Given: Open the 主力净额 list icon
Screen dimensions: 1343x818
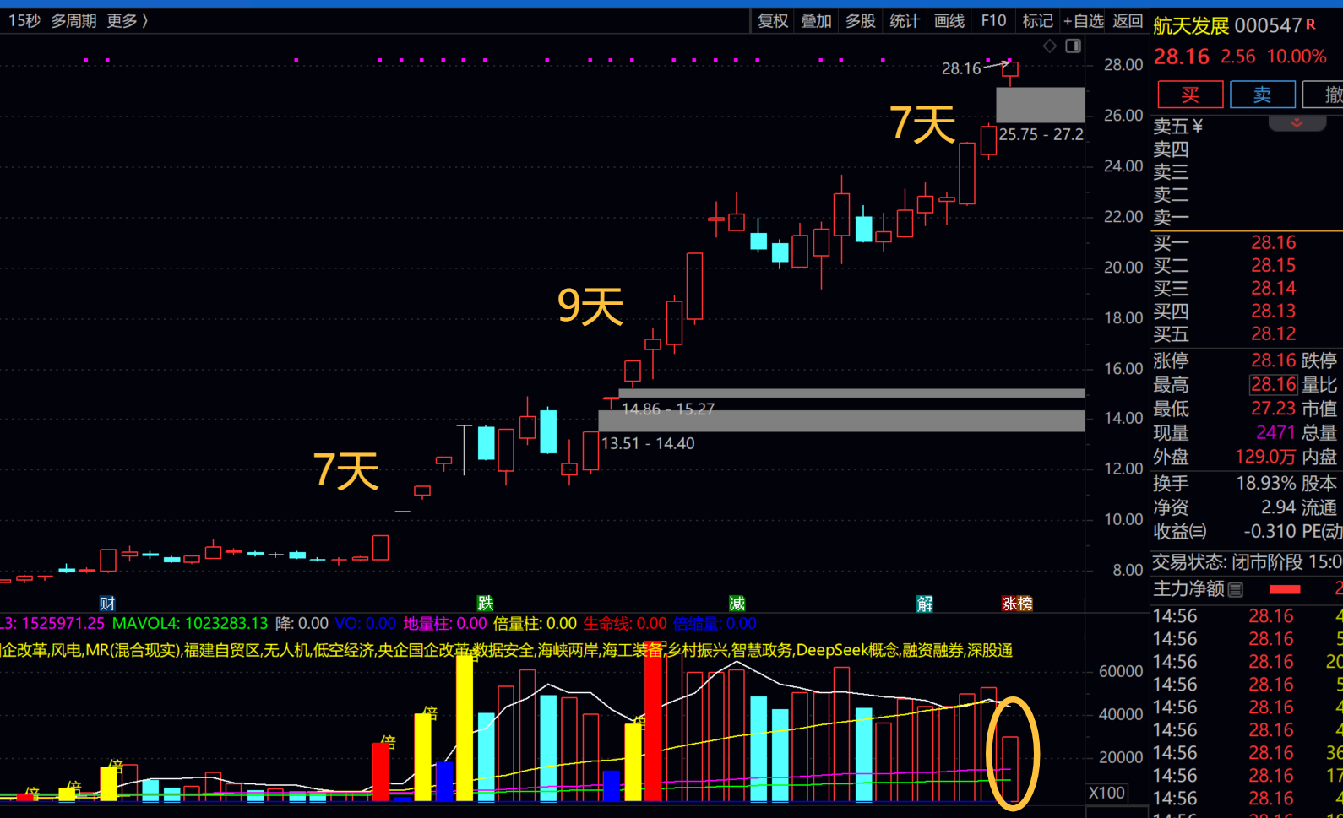Looking at the screenshot, I should coord(1236,589).
